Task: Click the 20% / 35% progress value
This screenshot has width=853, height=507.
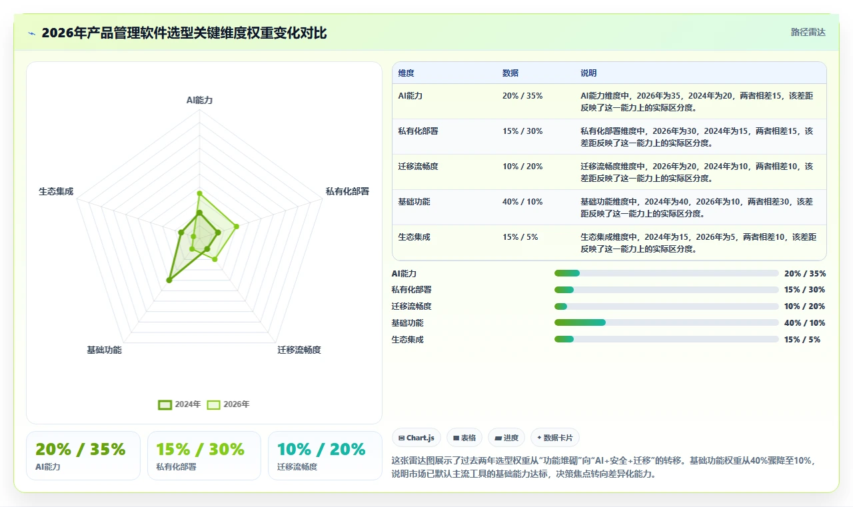Action: [804, 273]
